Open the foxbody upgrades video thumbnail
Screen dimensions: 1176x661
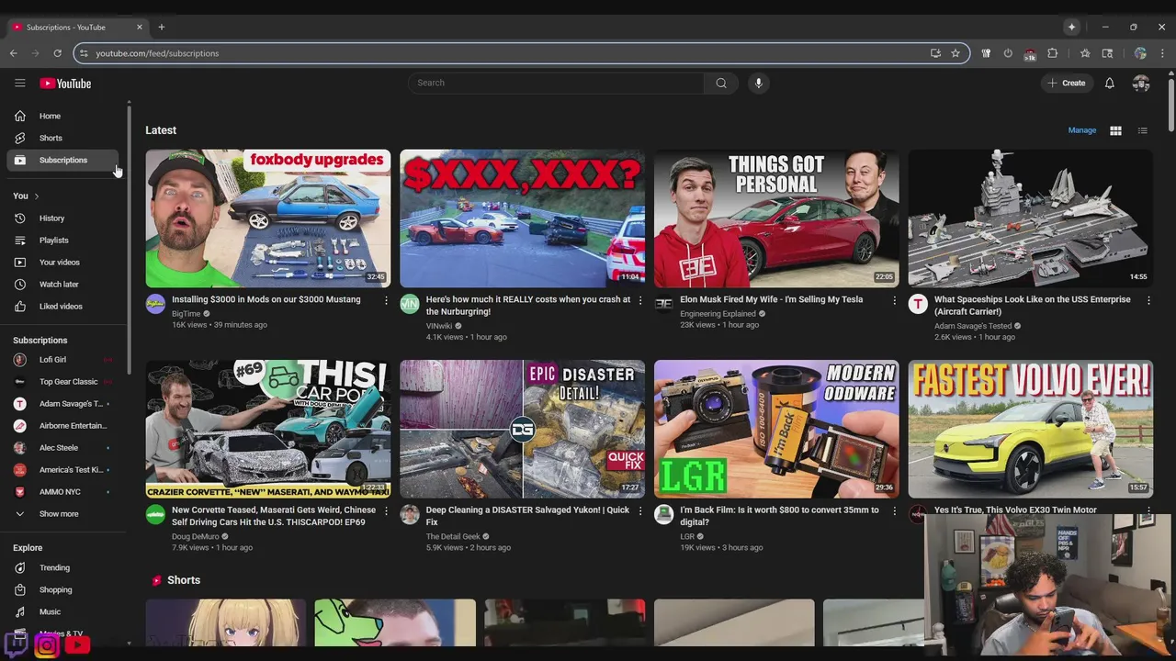click(x=267, y=218)
